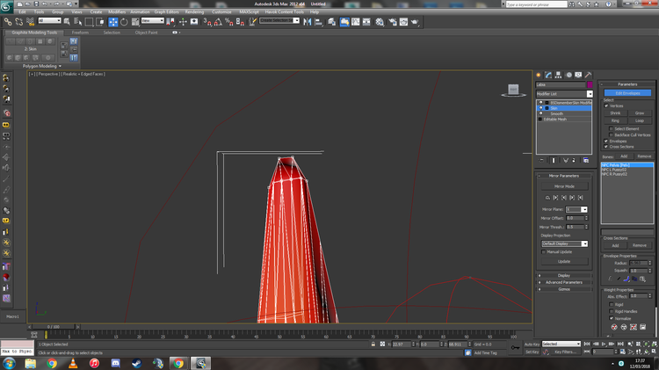Click the Mirror tool in main toolbar
The height and width of the screenshot is (370, 659).
pos(308,21)
